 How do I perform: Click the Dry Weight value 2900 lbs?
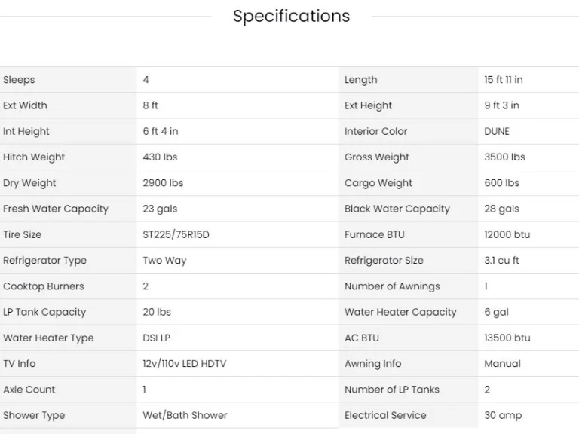pyautogui.click(x=163, y=183)
